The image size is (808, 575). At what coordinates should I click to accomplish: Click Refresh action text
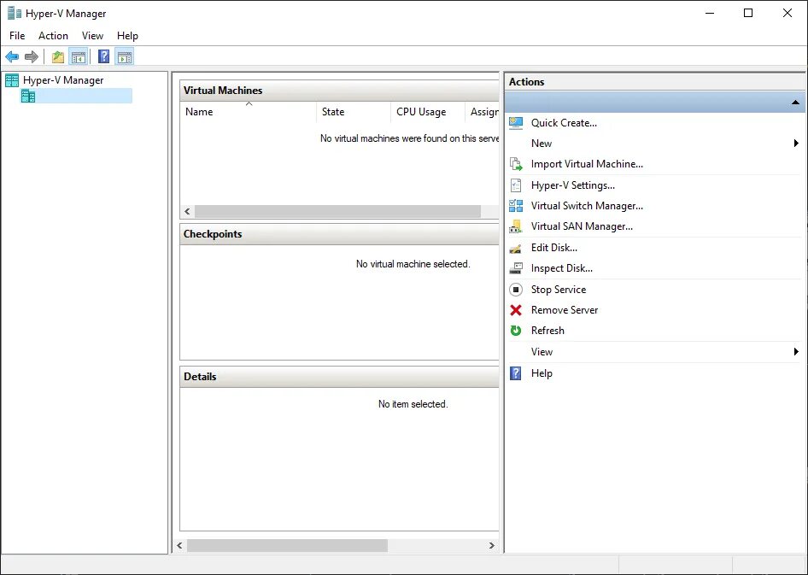tap(547, 331)
